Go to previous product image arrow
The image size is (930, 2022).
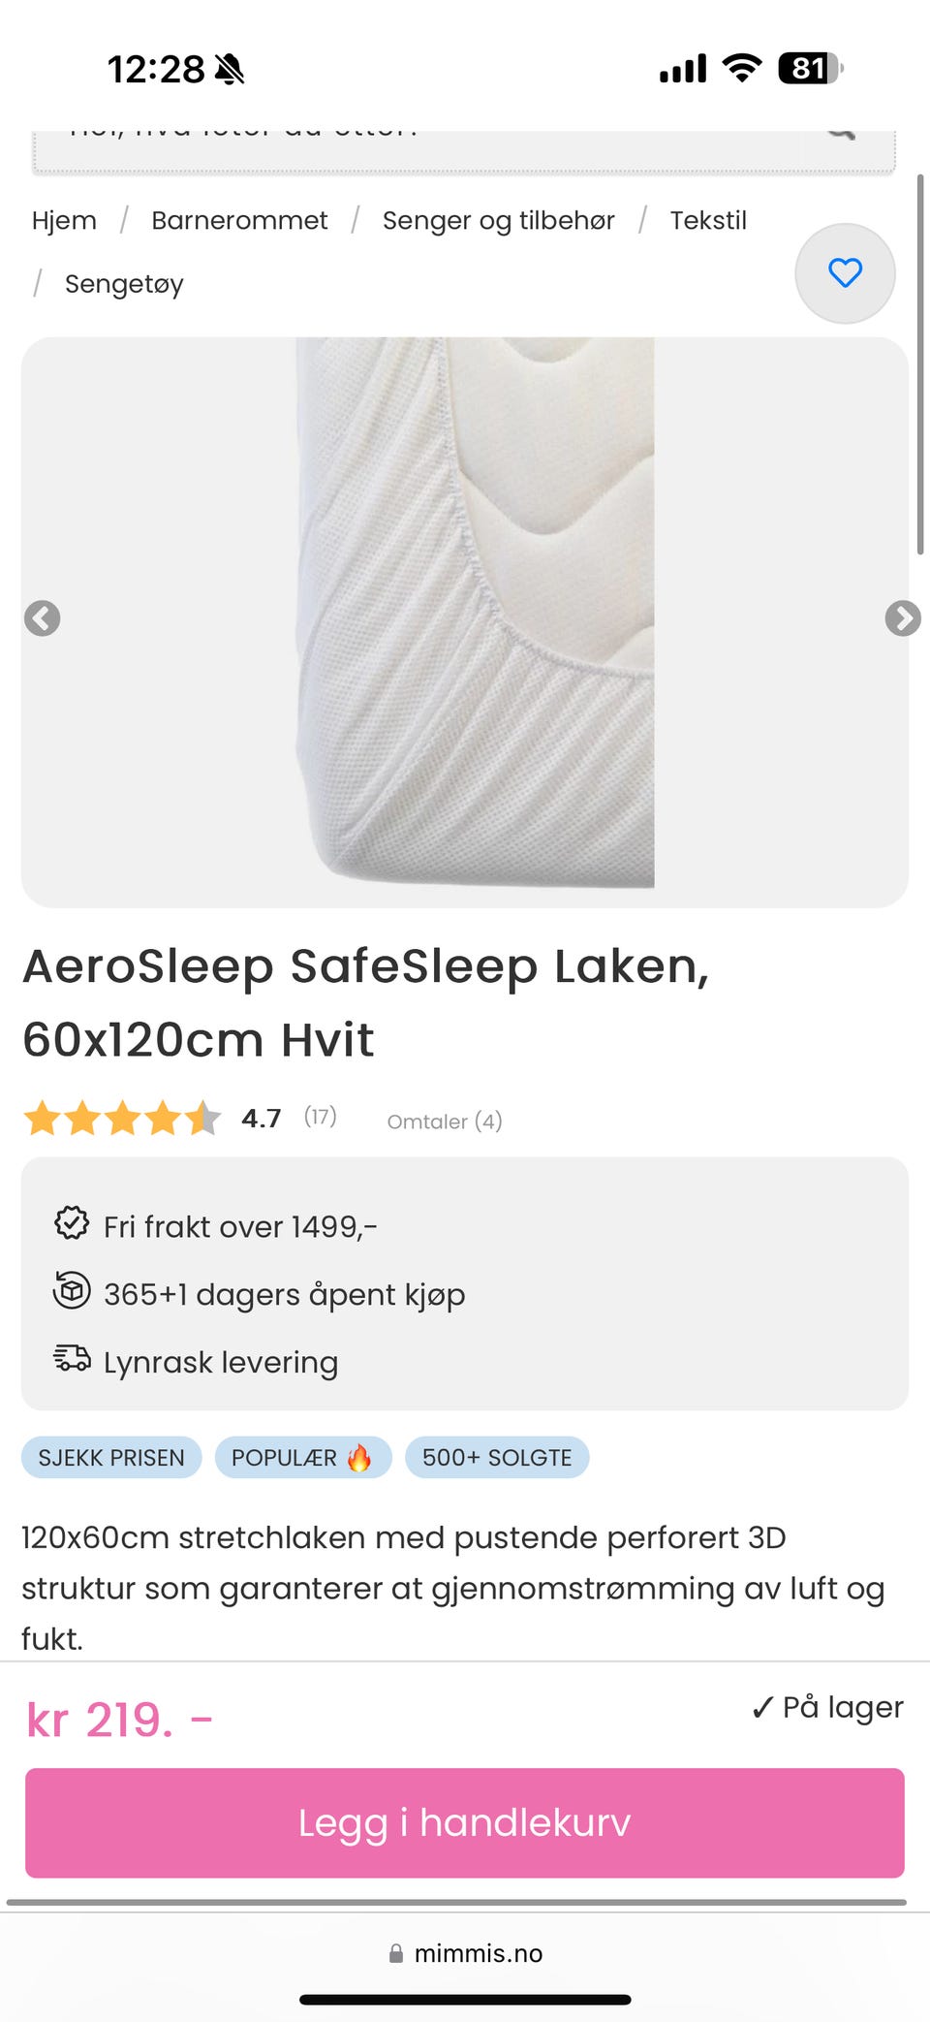coord(42,618)
